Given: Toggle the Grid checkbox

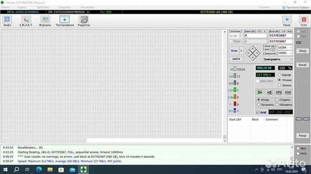Looking at the screenshot, I should tap(258, 112).
